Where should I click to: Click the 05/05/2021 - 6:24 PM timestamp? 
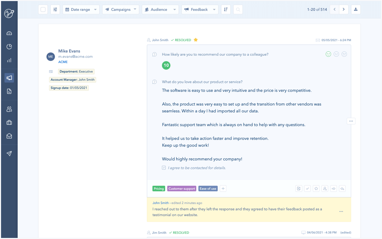coord(336,40)
